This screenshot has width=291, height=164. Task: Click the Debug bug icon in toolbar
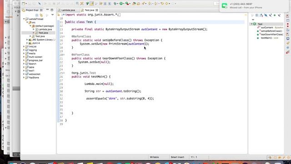[115, 3]
